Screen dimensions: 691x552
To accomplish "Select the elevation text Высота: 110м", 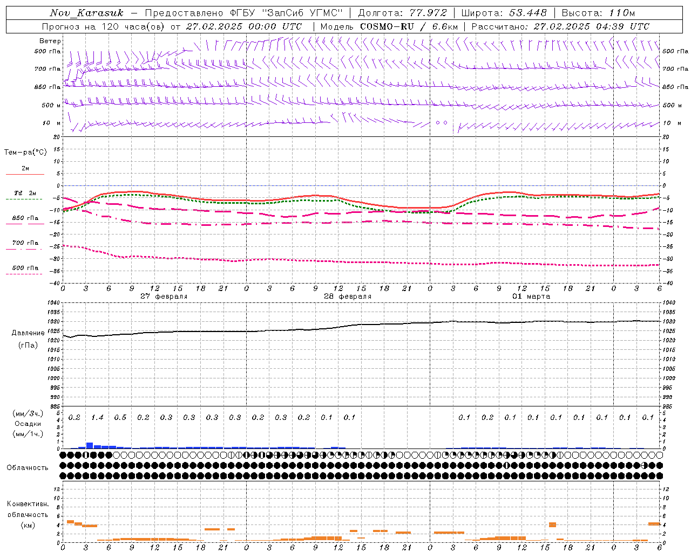I will click(598, 13).
